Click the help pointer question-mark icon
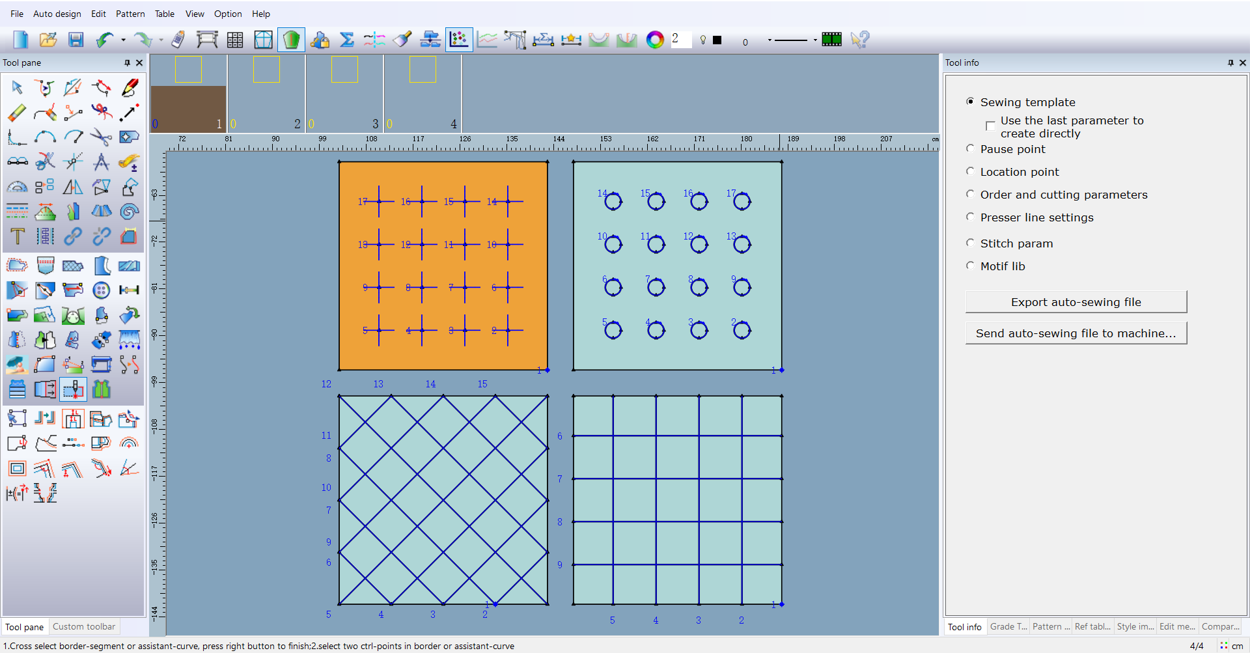The height and width of the screenshot is (653, 1250). click(860, 40)
